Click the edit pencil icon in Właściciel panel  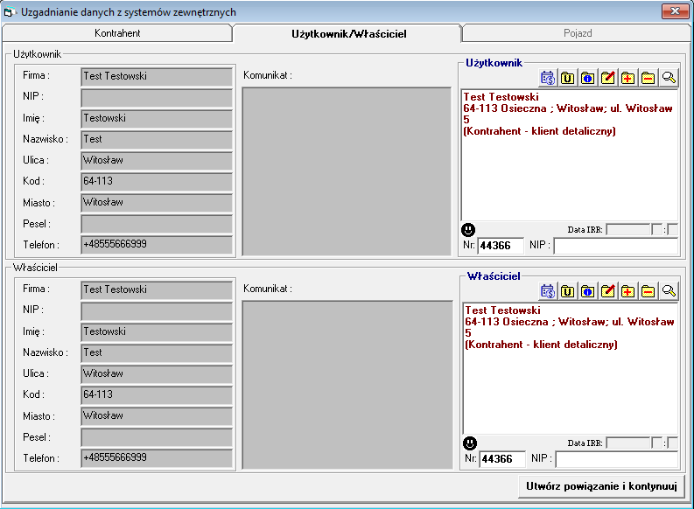[x=607, y=291]
